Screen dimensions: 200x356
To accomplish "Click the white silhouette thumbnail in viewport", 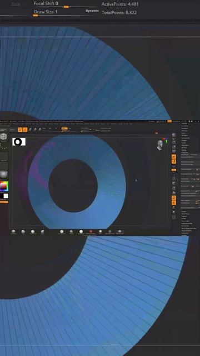I will pyautogui.click(x=19, y=142).
